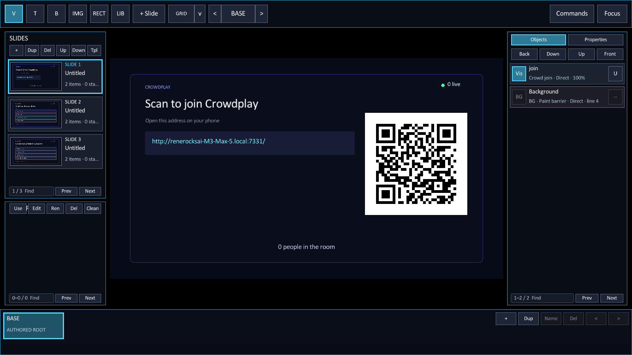
Task: Open Tpl templates in Slides panel
Action: tap(94, 50)
